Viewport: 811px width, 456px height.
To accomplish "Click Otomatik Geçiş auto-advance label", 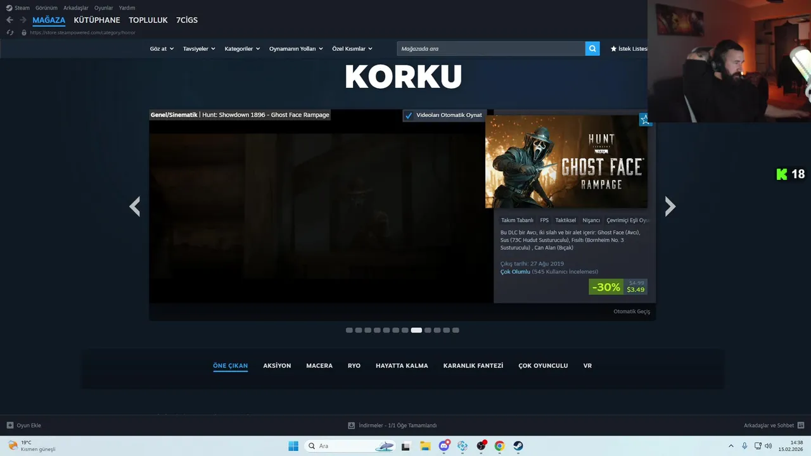I will tap(632, 312).
